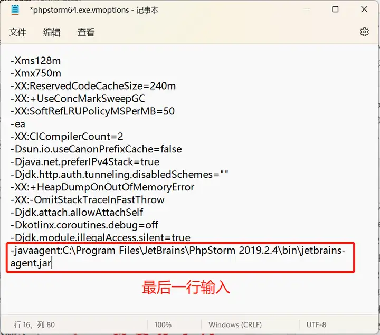Open the 查看 menu

(86, 32)
